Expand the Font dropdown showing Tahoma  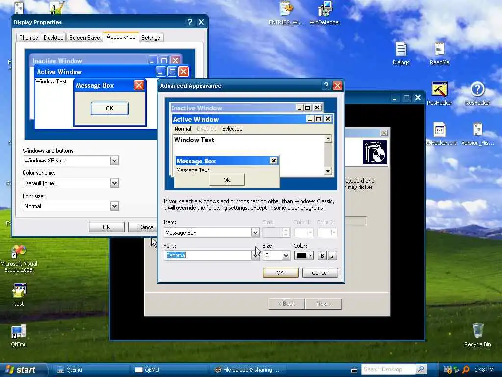pyautogui.click(x=255, y=255)
